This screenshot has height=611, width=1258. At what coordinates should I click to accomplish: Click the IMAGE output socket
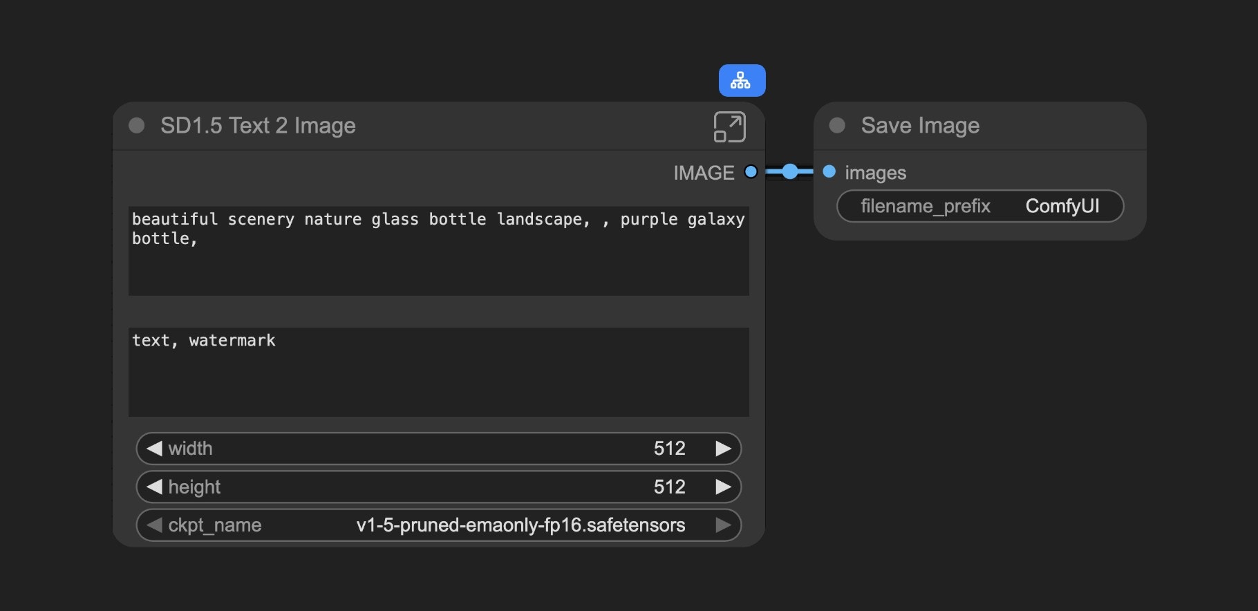coord(751,172)
